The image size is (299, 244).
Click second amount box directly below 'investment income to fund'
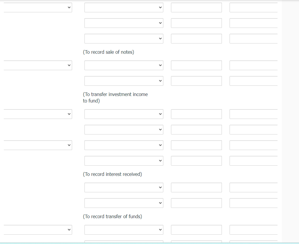click(x=253, y=114)
